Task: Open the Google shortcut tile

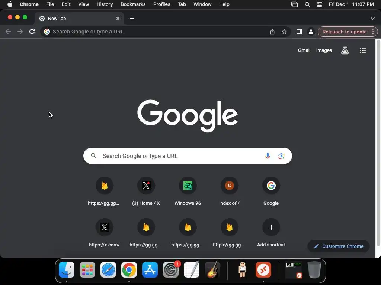Action: click(x=271, y=191)
